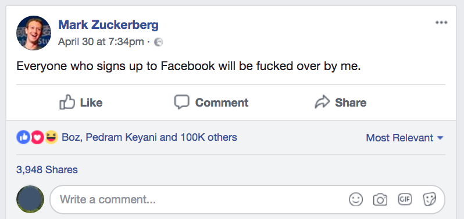Click the blue Like reaction icon

(23, 137)
